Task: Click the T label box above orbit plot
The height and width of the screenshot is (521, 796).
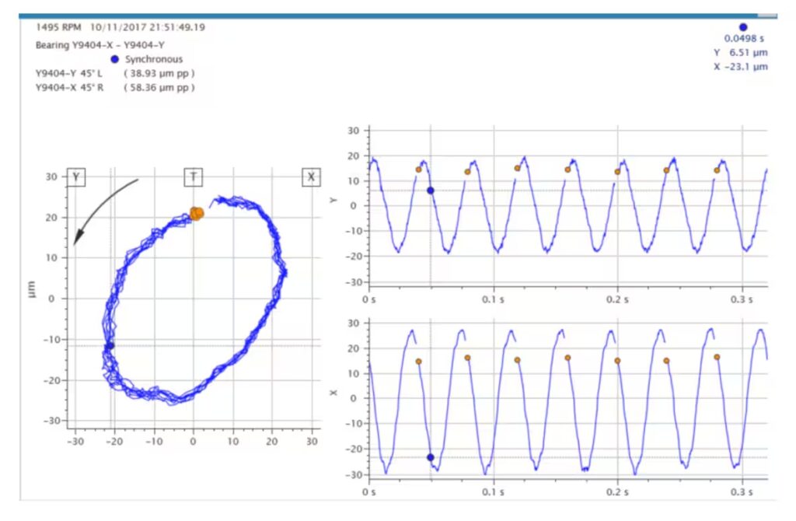Action: [193, 177]
